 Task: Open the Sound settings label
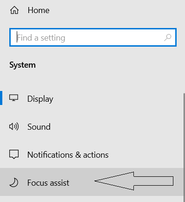click(x=39, y=127)
